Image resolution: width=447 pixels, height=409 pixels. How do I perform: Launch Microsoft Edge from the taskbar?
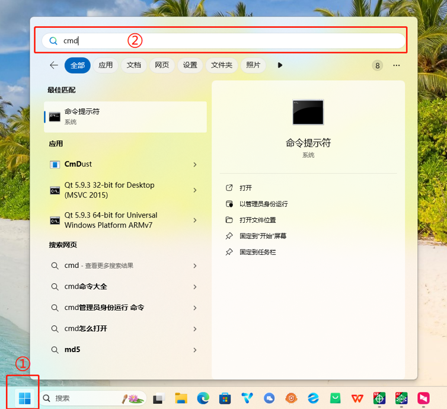tap(203, 398)
